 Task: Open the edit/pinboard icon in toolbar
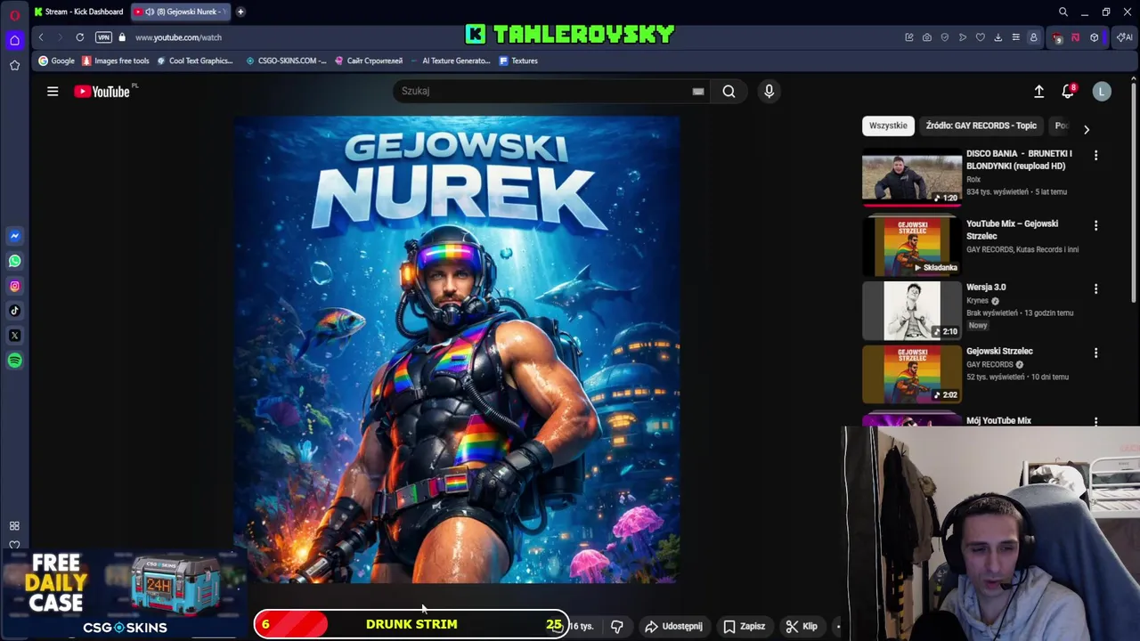pyautogui.click(x=909, y=37)
